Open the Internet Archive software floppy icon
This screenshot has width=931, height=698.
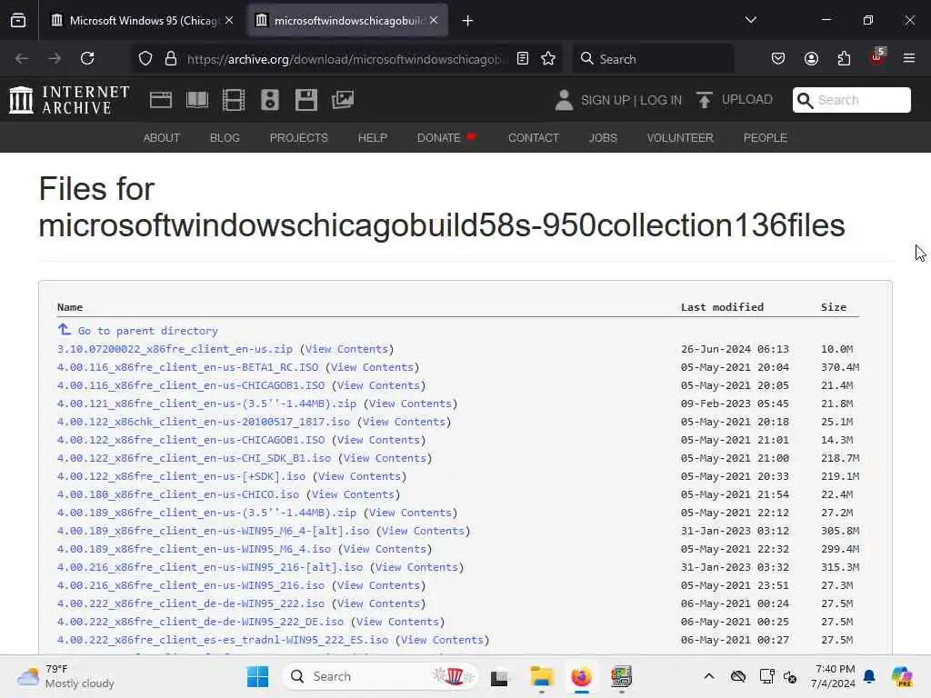point(306,100)
